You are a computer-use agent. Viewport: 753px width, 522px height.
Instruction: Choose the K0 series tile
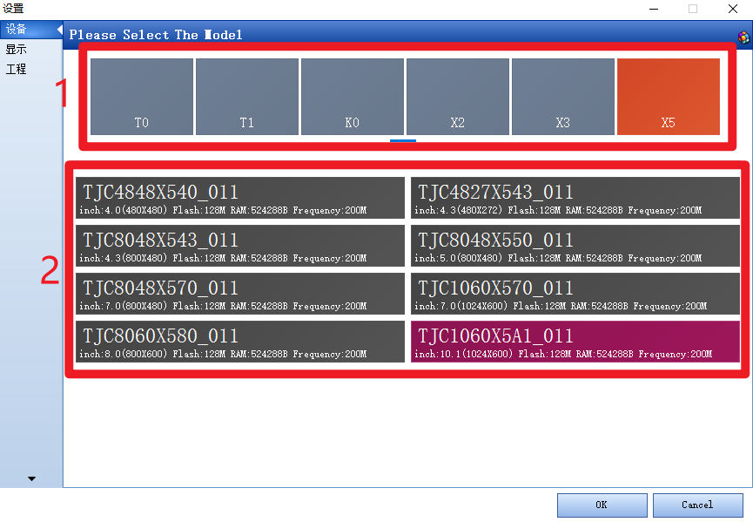point(353,97)
